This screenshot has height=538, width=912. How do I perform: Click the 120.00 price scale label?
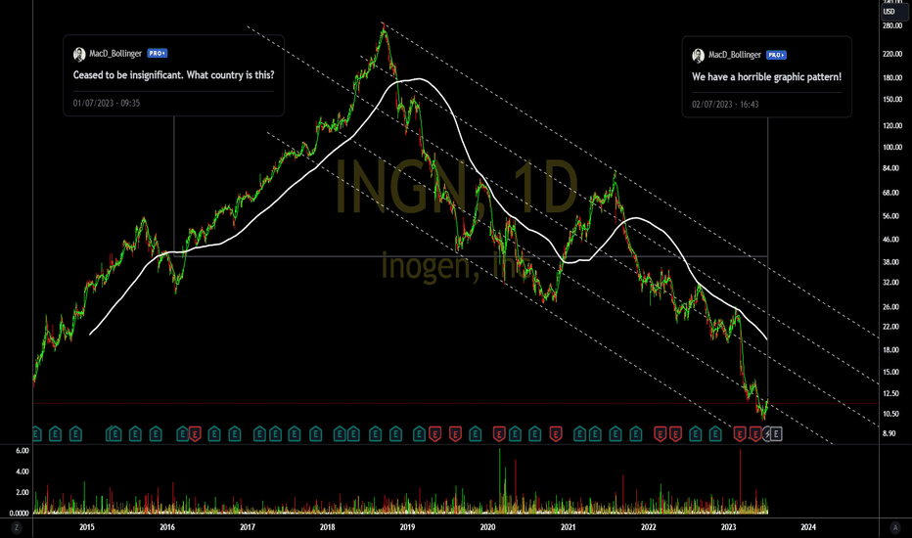(x=891, y=125)
